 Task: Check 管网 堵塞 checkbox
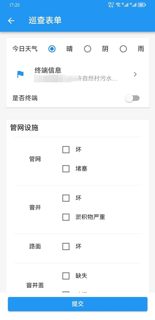click(x=66, y=169)
